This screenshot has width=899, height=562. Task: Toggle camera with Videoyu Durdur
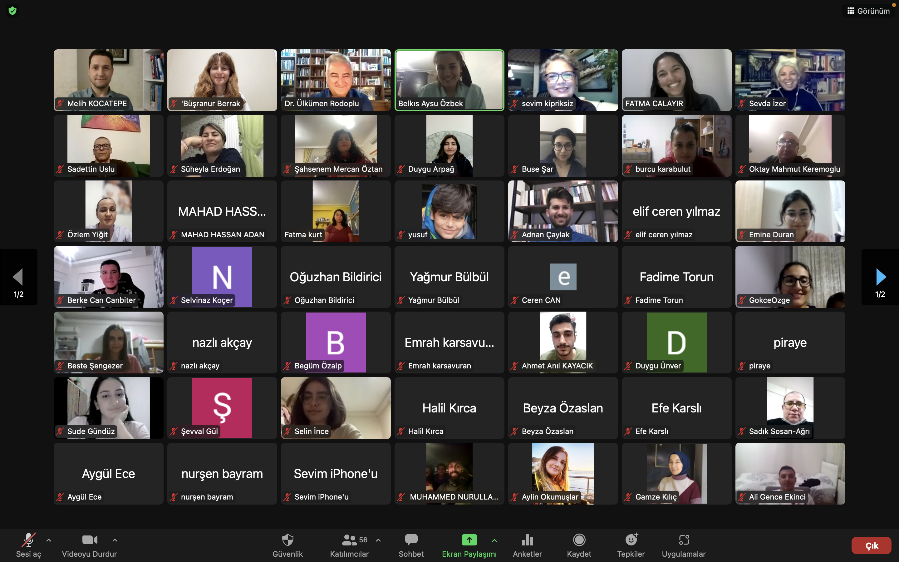tap(90, 540)
